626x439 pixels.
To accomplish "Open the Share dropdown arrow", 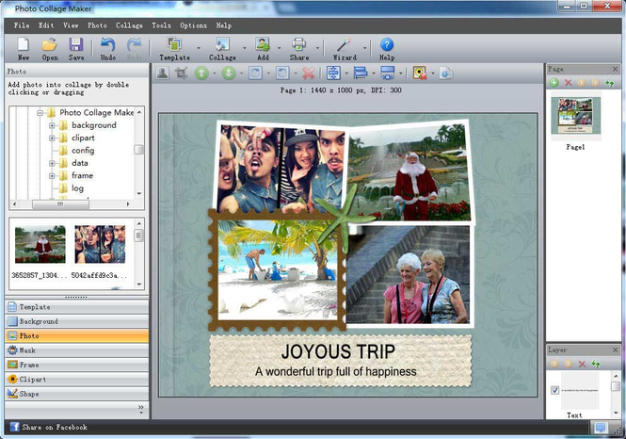I will tap(318, 48).
